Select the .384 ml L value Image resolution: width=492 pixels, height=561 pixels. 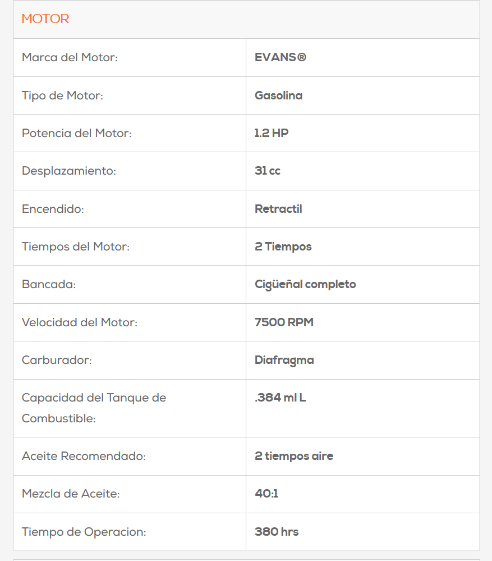(x=280, y=398)
